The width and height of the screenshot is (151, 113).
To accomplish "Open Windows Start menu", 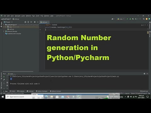I will click(x=3, y=97).
